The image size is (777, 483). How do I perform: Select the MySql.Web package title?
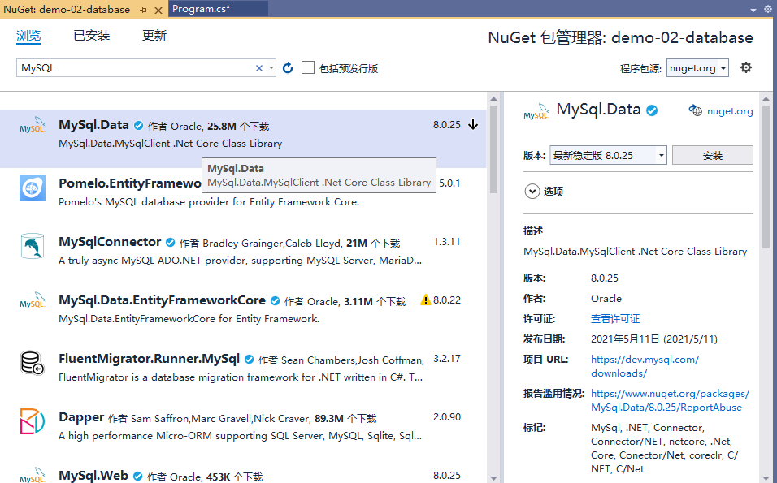click(93, 476)
